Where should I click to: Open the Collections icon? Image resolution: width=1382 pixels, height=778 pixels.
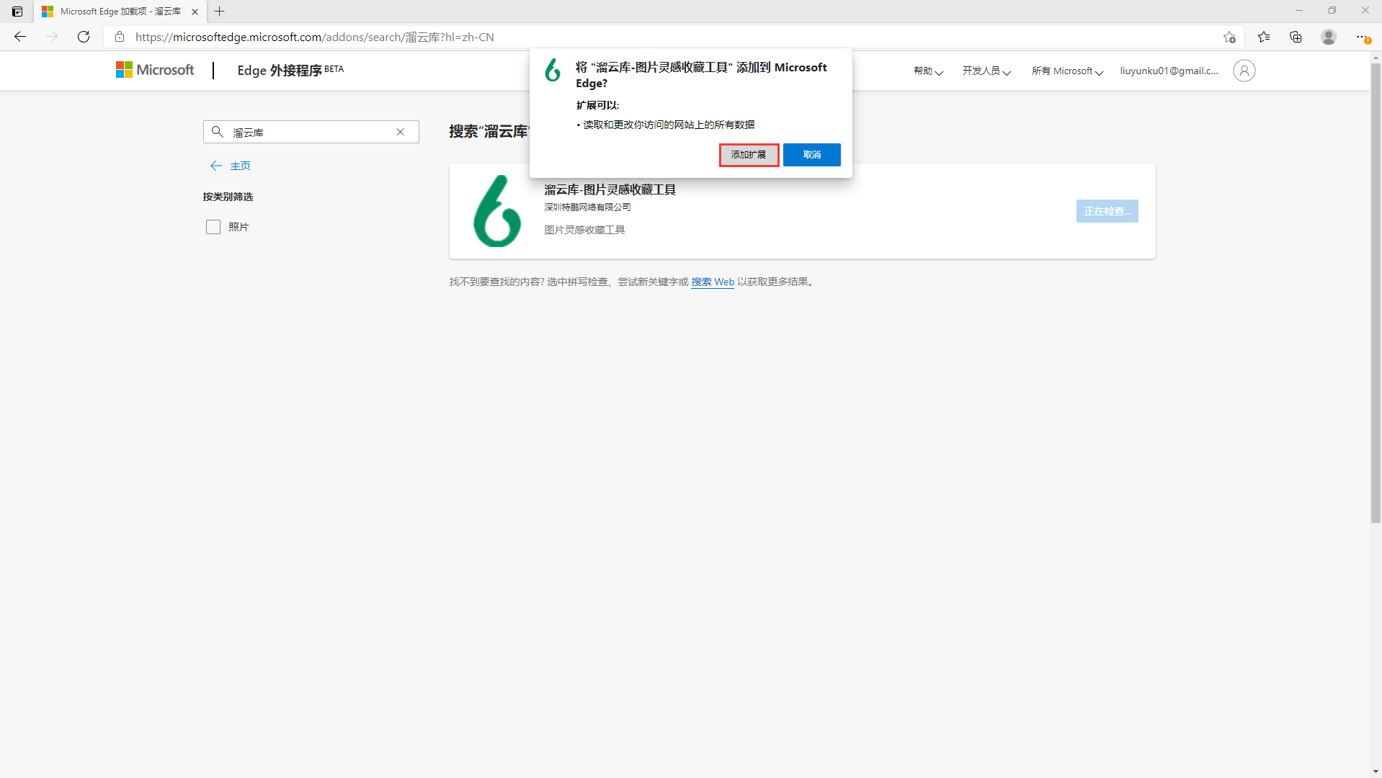coord(1296,37)
